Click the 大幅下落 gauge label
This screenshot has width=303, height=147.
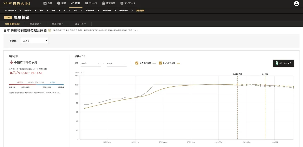pos(12,87)
